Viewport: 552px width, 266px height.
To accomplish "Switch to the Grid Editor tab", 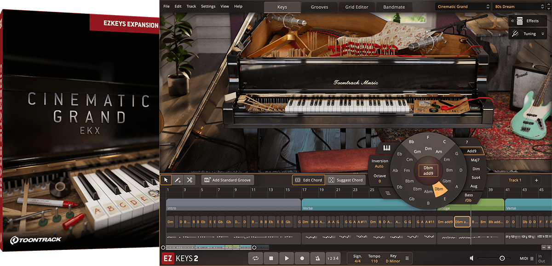I will click(x=356, y=7).
